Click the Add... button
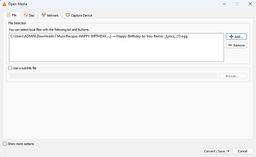 (236, 37)
